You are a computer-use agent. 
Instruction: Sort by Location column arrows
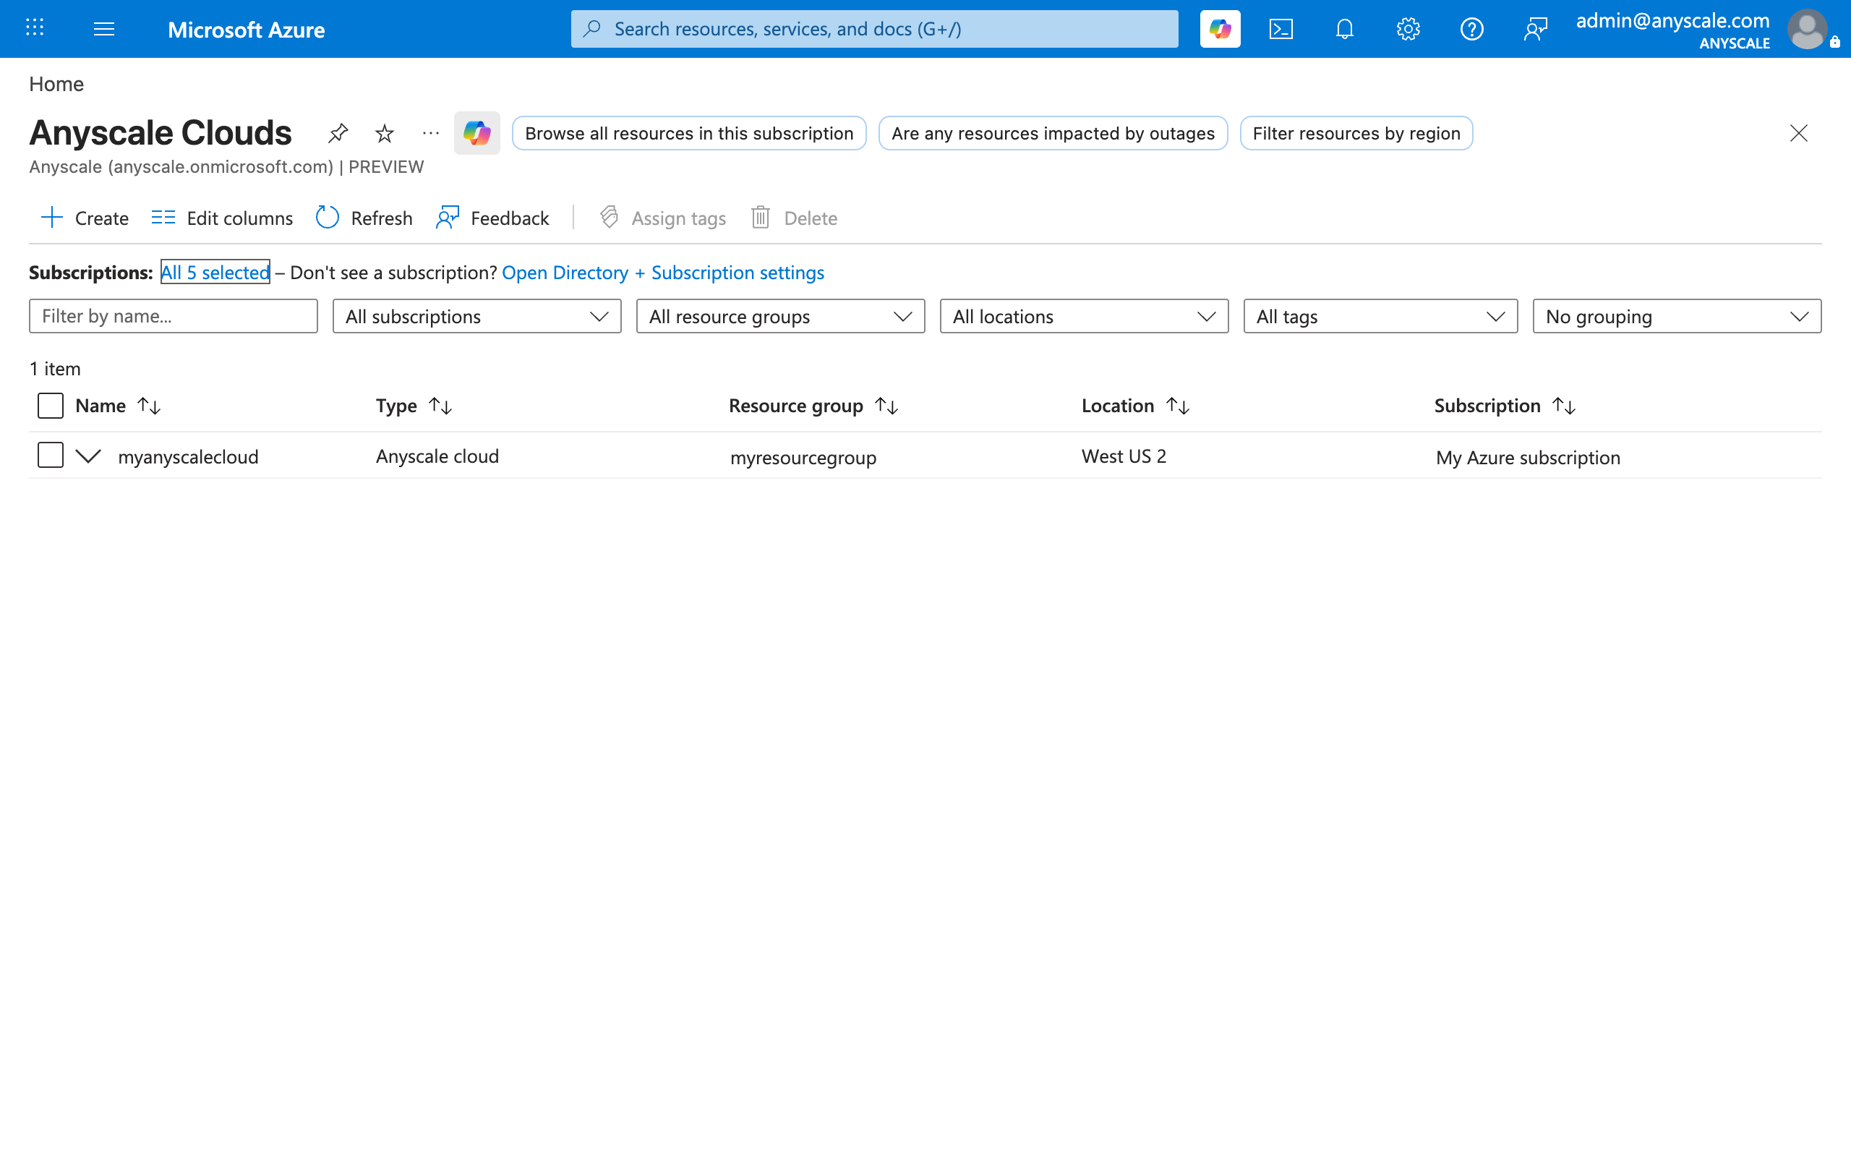pyautogui.click(x=1178, y=406)
